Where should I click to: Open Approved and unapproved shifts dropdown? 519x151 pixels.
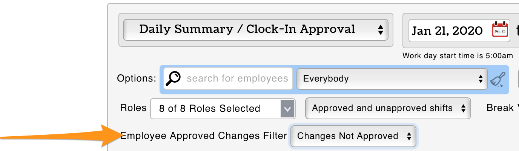(x=383, y=108)
